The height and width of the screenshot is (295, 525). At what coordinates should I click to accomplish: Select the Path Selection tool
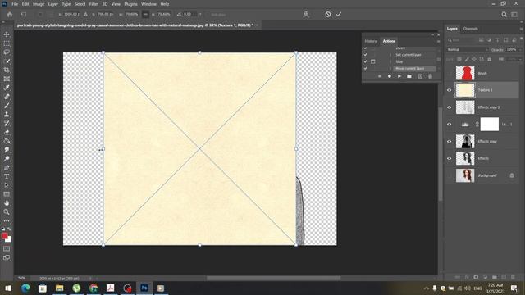(7, 185)
